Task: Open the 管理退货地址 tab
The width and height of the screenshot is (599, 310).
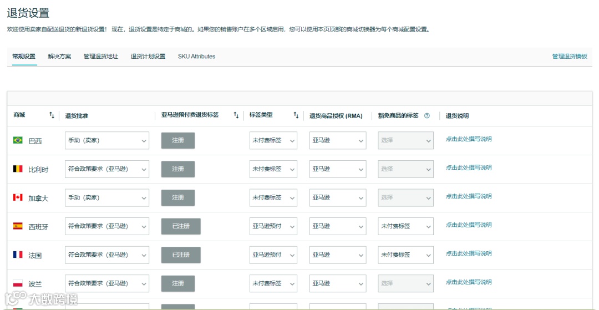Action: click(101, 57)
